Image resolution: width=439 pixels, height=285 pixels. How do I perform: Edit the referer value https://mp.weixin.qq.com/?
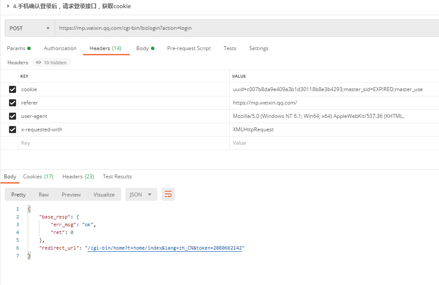pyautogui.click(x=334, y=103)
